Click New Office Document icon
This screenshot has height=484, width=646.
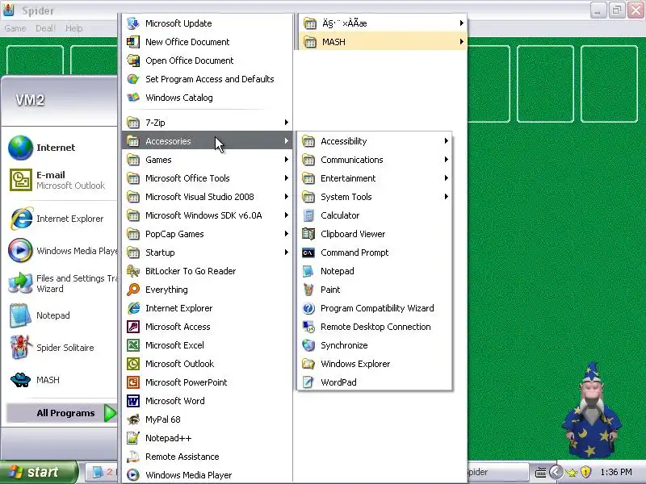pyautogui.click(x=133, y=42)
